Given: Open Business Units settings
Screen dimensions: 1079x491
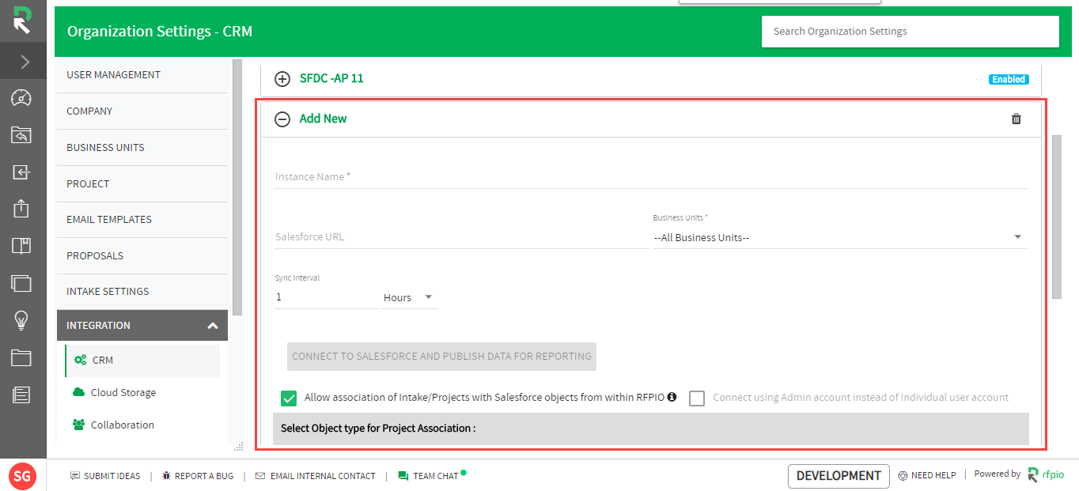Looking at the screenshot, I should coord(142,148).
